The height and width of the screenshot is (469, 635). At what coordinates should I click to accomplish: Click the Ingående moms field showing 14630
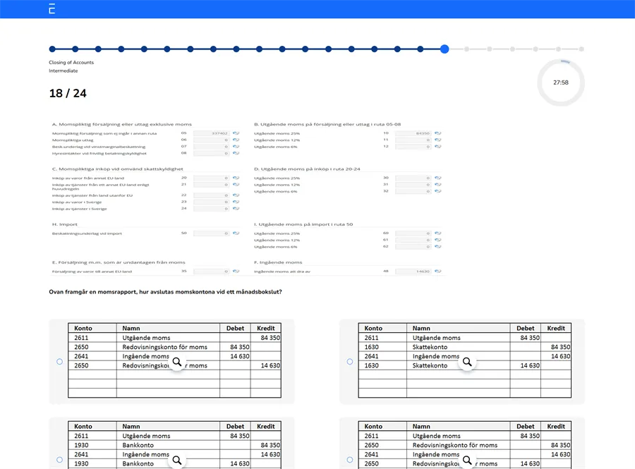tap(413, 271)
